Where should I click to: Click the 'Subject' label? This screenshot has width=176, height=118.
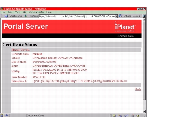click(16, 58)
